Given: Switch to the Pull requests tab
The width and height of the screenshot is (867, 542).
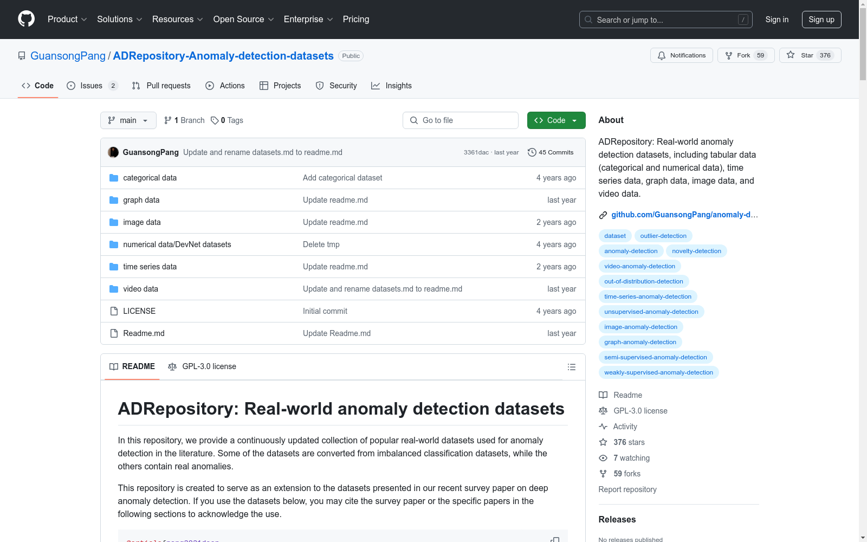Looking at the screenshot, I should (x=161, y=86).
